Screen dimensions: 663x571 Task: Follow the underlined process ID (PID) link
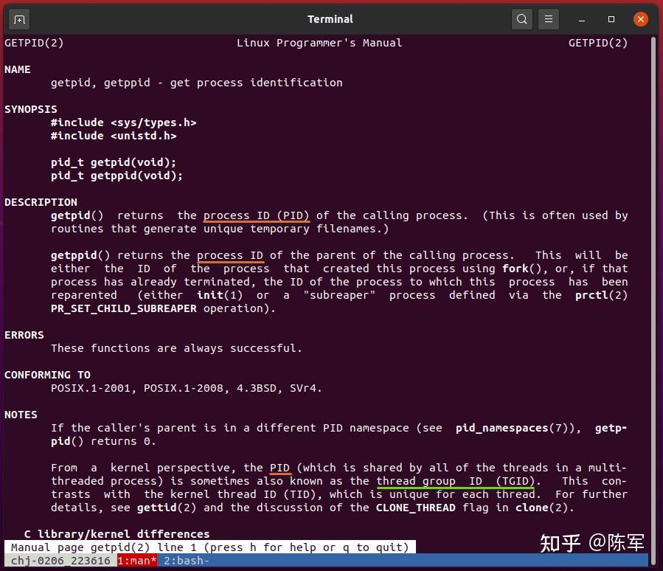[x=256, y=215]
